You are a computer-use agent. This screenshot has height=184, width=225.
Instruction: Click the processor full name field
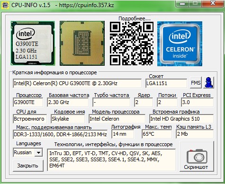pyautogui.click(x=77, y=83)
